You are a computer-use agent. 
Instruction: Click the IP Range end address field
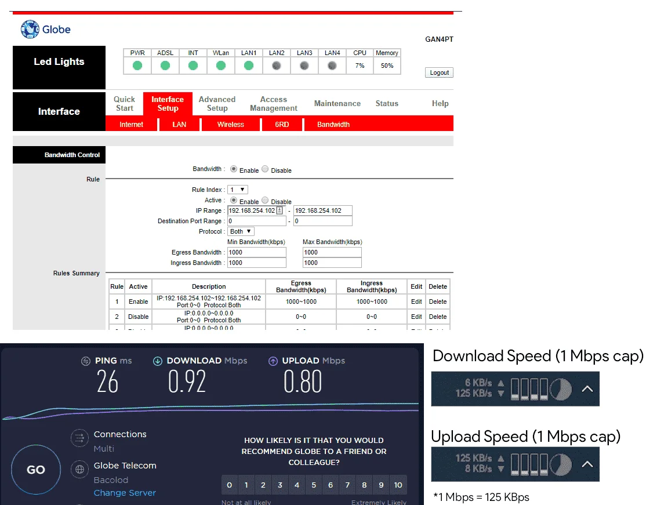[322, 210]
